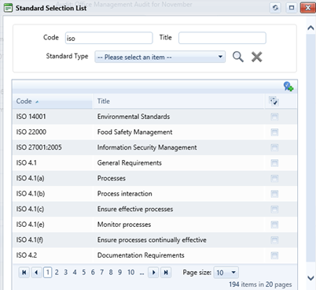Viewport: 316px width, 290px height.
Task: Check the ISO 14001 row checkbox
Action: coord(274,117)
